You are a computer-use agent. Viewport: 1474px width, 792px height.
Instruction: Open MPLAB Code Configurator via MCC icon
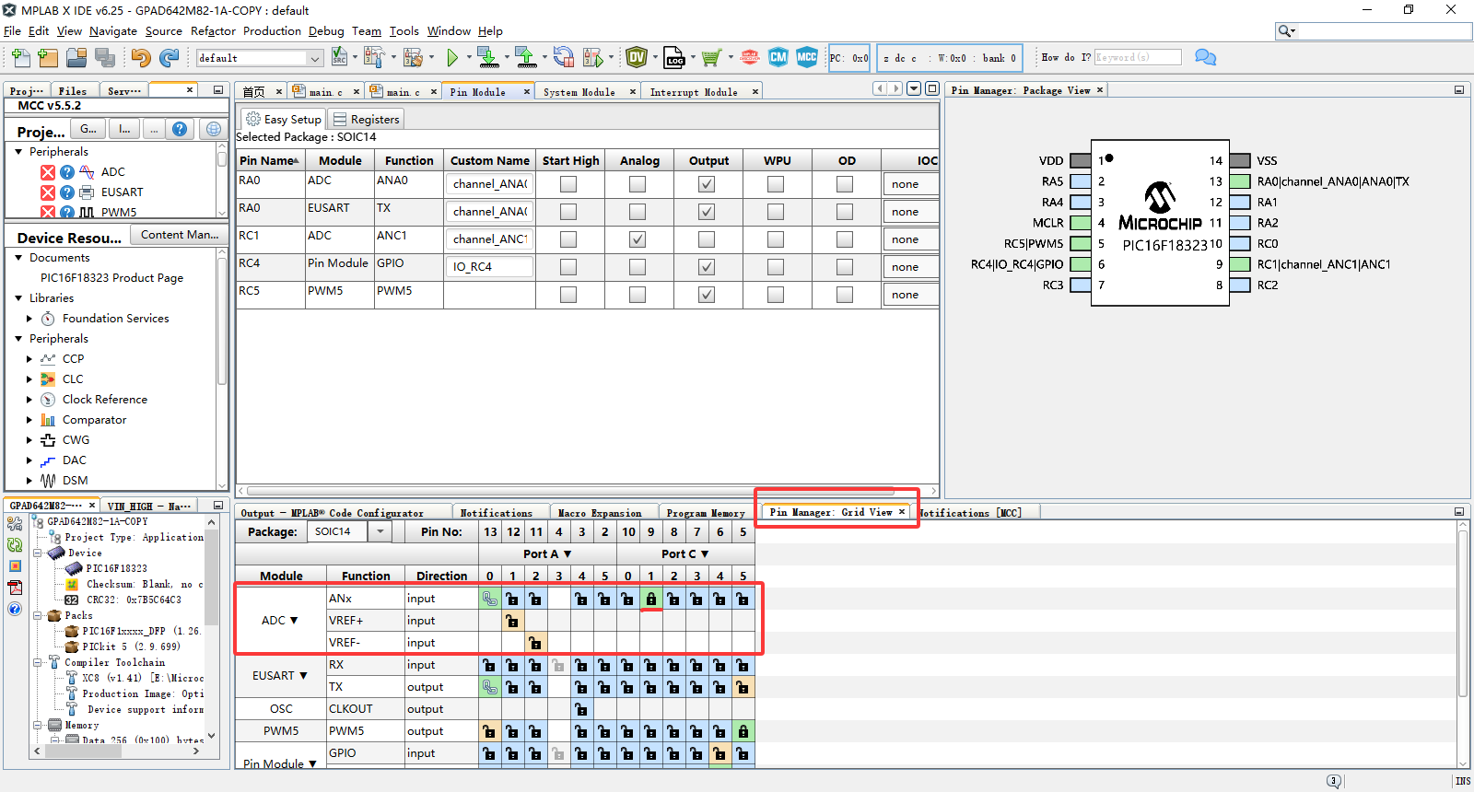pos(807,57)
